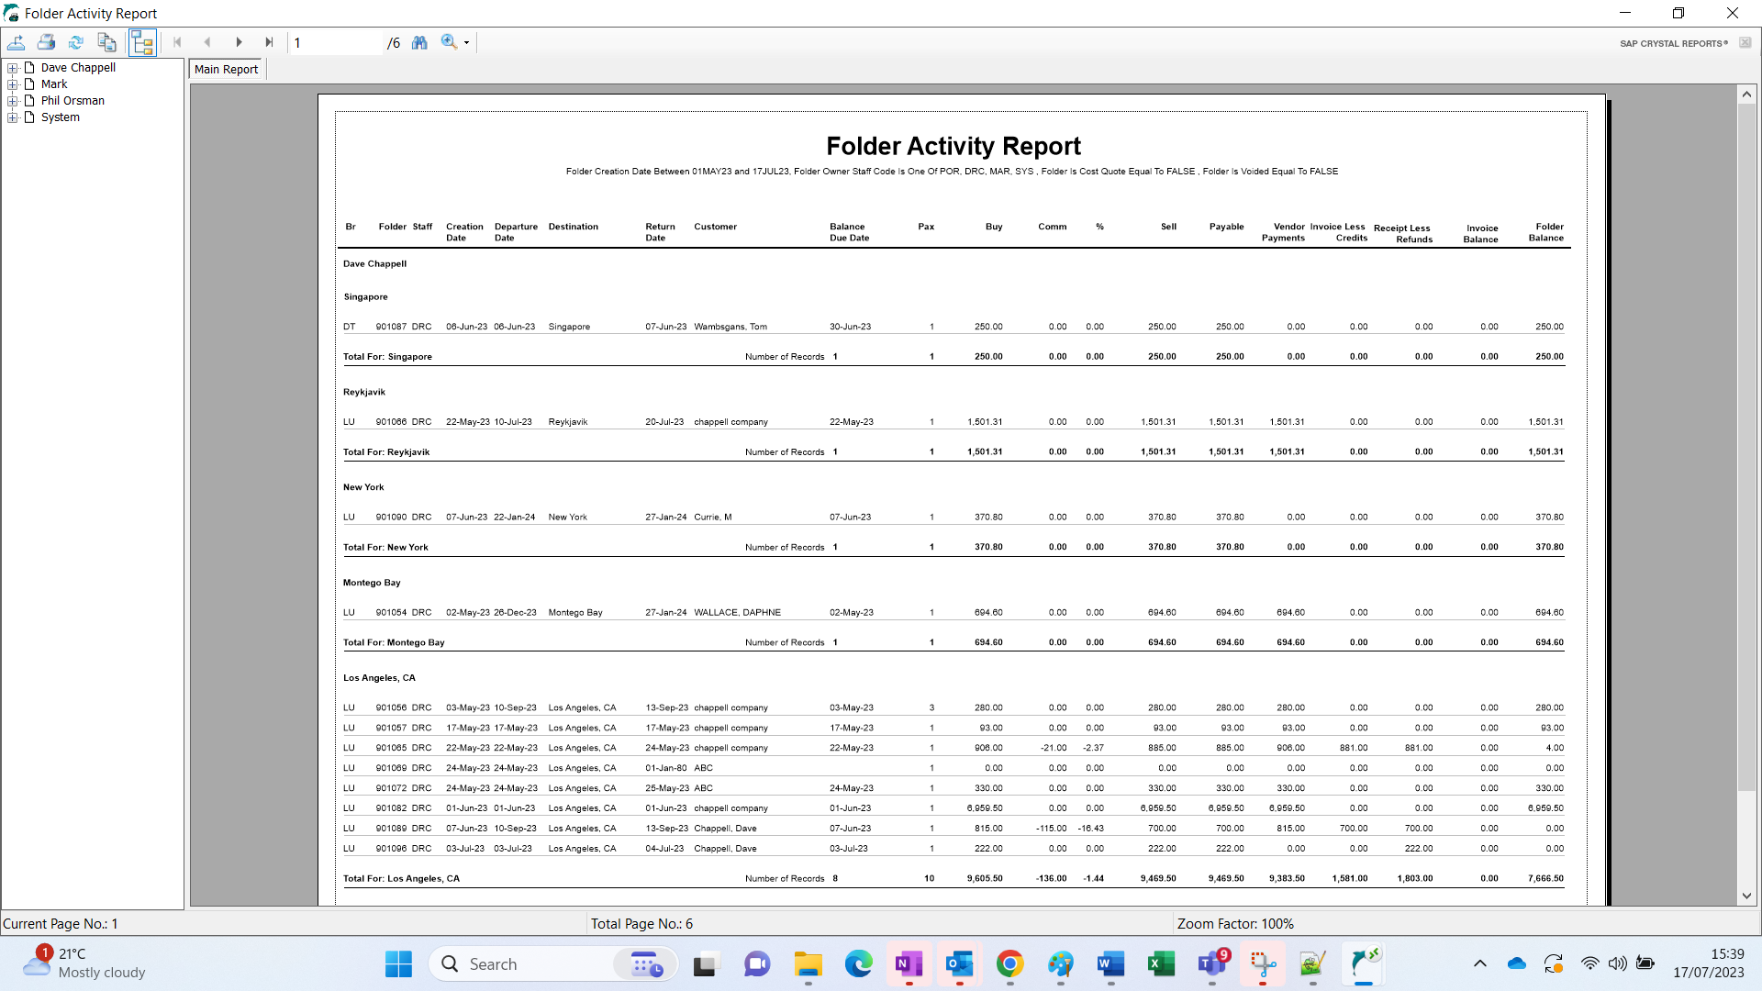Open Microsoft Edge from taskbar
This screenshot has width=1762, height=991.
click(x=859, y=964)
